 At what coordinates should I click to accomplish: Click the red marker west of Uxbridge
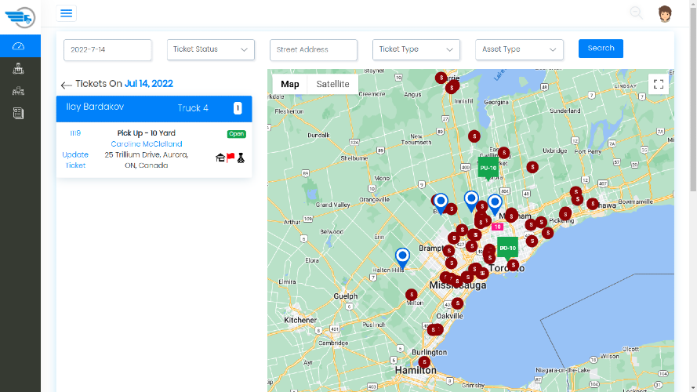532,167
